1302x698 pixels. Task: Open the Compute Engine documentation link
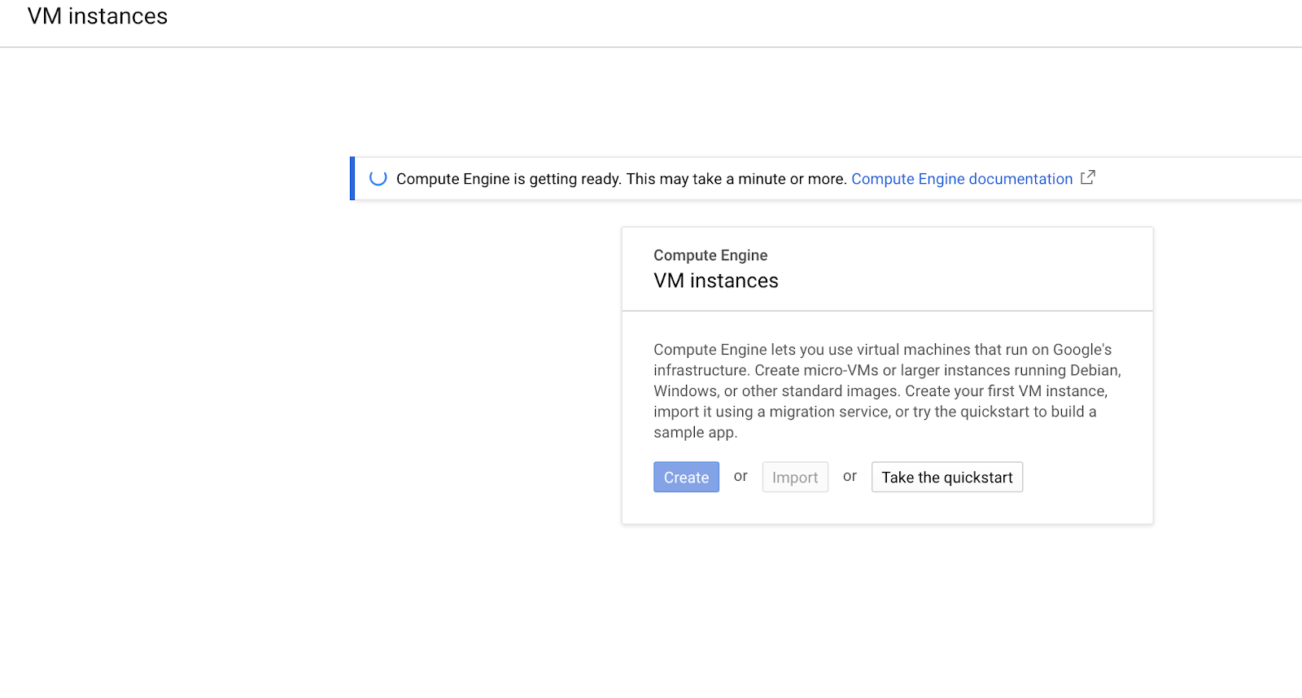[x=962, y=179]
